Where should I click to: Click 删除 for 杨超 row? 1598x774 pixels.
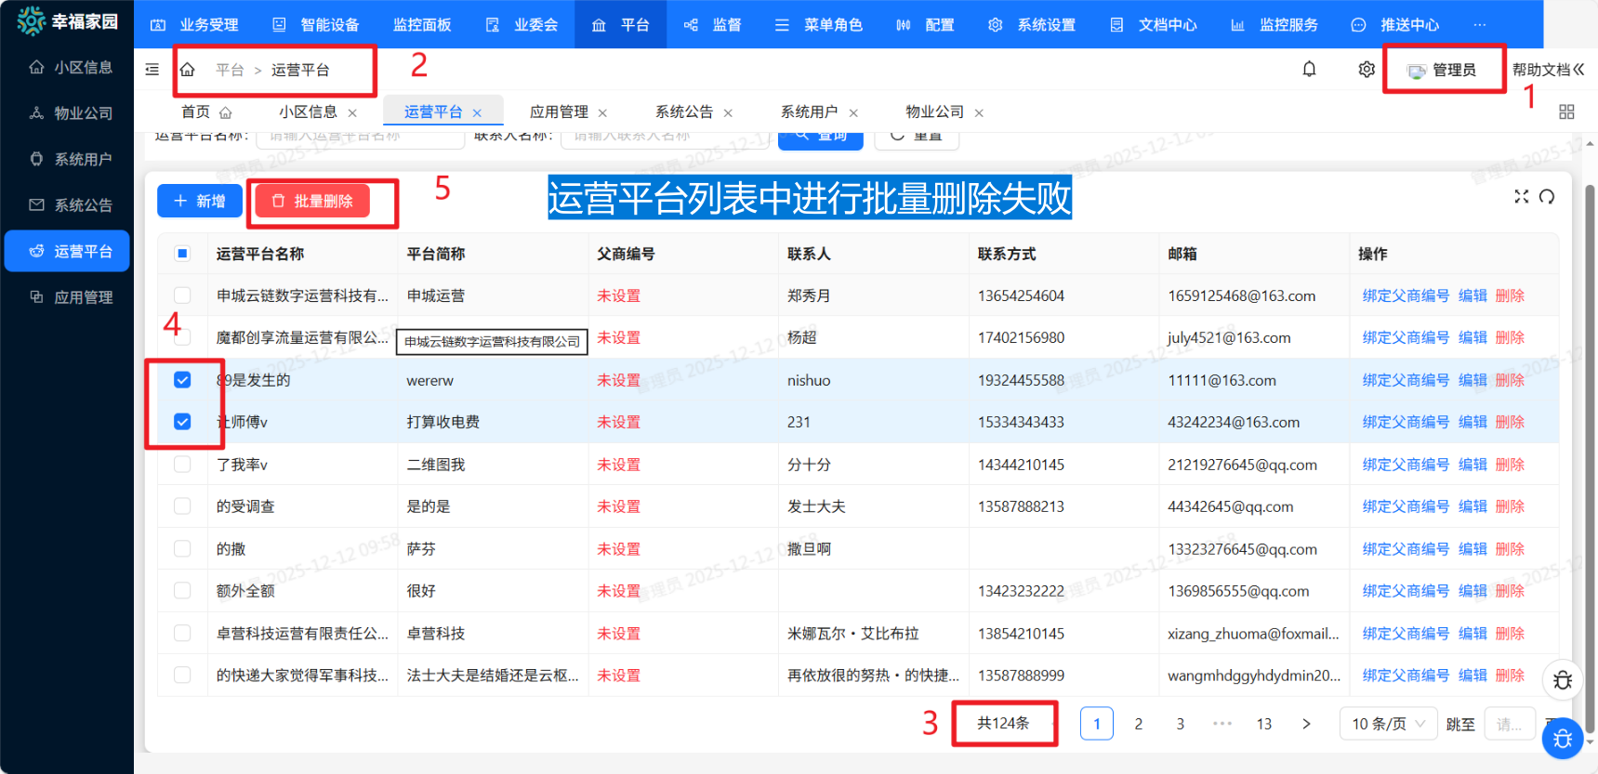pyautogui.click(x=1510, y=338)
